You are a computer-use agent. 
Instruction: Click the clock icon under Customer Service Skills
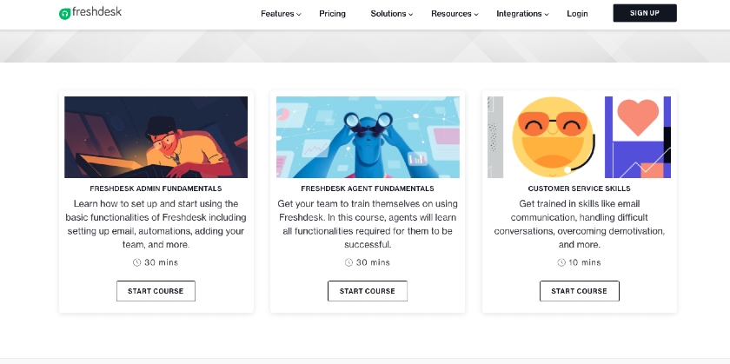pos(561,262)
